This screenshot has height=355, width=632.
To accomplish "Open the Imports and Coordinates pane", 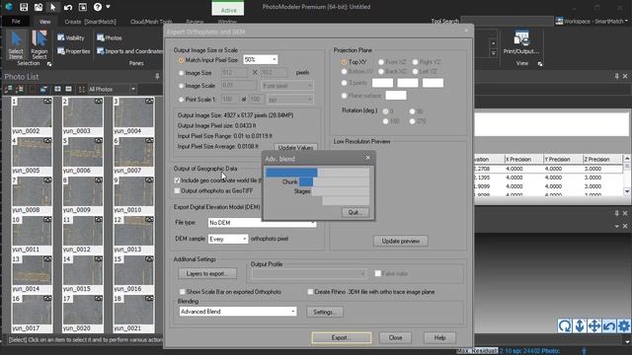I will [129, 51].
